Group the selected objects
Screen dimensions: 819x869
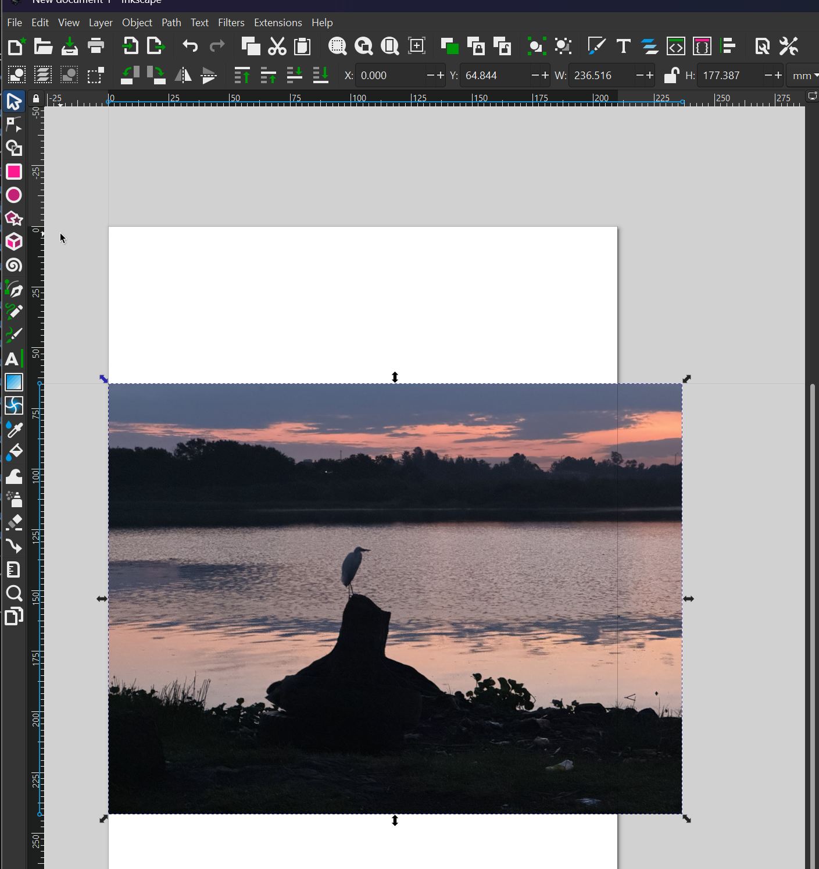click(x=535, y=46)
